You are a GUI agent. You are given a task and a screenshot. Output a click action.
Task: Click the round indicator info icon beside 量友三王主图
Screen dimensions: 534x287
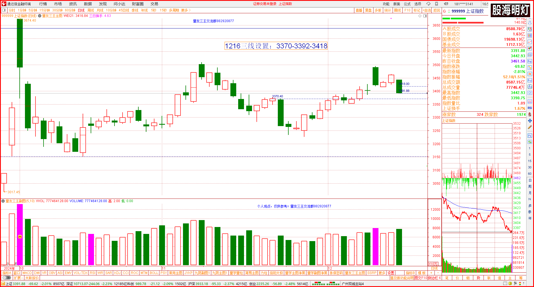[40, 16]
